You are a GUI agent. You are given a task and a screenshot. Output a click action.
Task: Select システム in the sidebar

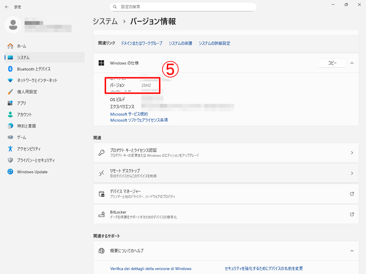point(45,58)
